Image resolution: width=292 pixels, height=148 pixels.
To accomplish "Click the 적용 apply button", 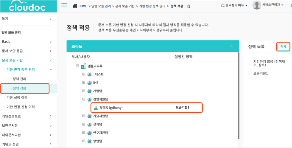I will [x=283, y=46].
